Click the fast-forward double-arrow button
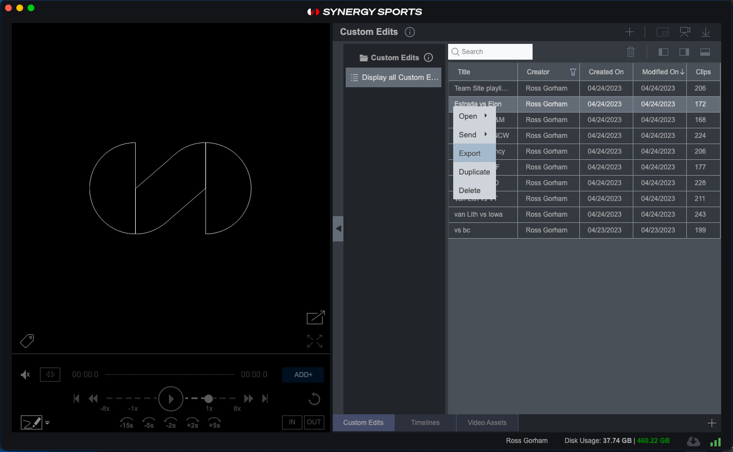733x452 pixels. coord(248,399)
